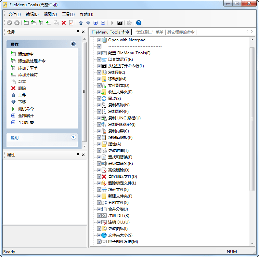
Task: Click 添加批处理命令 in the tasks panel
Action: pyautogui.click(x=32, y=61)
